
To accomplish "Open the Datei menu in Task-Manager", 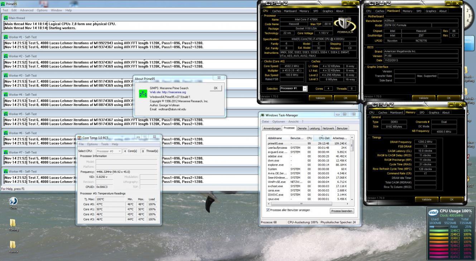I will (x=265, y=122).
